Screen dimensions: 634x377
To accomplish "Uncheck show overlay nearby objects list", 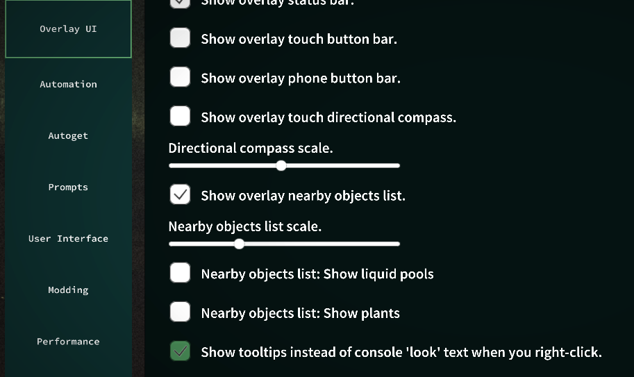I will tap(180, 194).
